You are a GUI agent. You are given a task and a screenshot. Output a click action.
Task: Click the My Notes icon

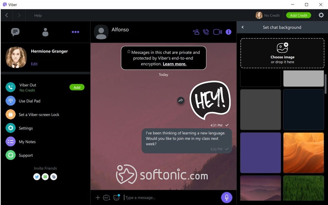pos(11,142)
